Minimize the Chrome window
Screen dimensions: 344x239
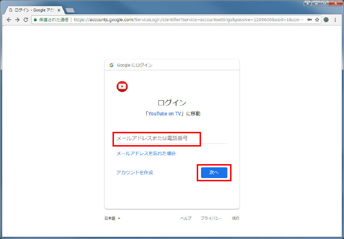[x=316, y=3]
